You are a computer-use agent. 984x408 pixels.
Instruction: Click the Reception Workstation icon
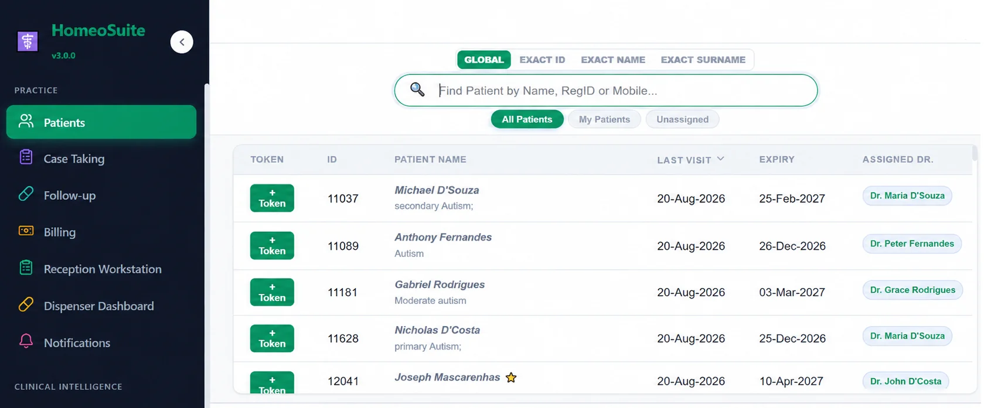pos(26,268)
